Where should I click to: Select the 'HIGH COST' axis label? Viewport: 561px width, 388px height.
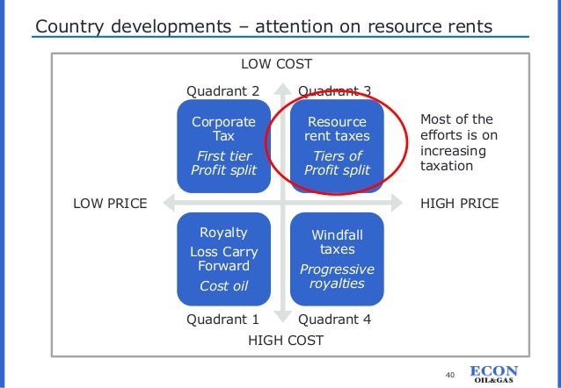point(286,340)
